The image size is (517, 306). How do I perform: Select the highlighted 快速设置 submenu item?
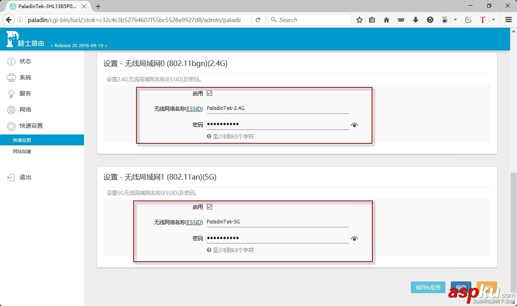pos(42,140)
